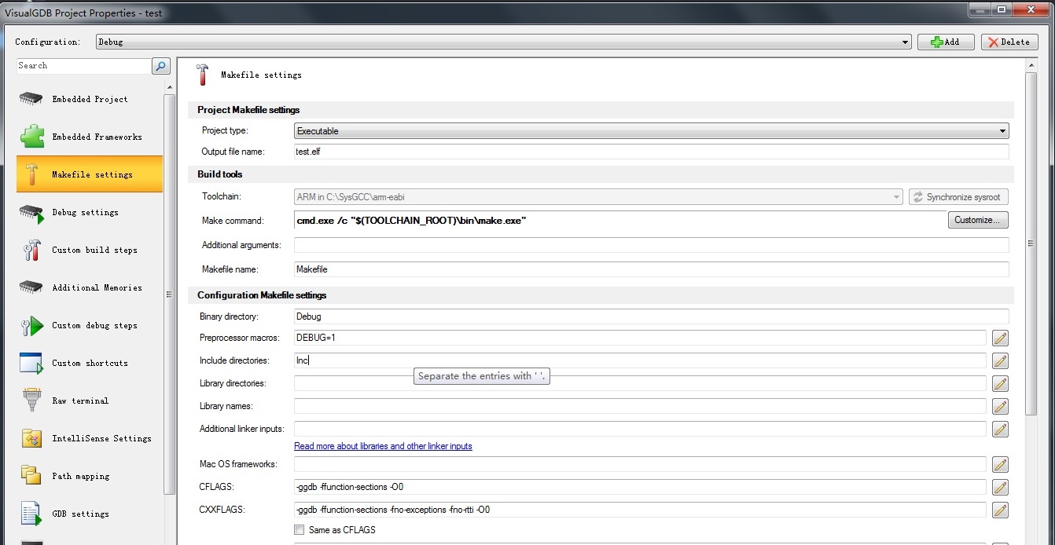The width and height of the screenshot is (1055, 545).
Task: Open the Embedded Frameworks page
Action: [90, 137]
